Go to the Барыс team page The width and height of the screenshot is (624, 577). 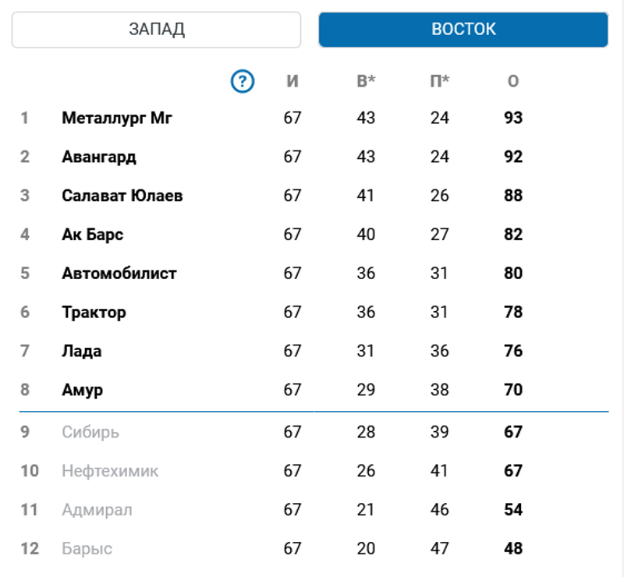(87, 549)
